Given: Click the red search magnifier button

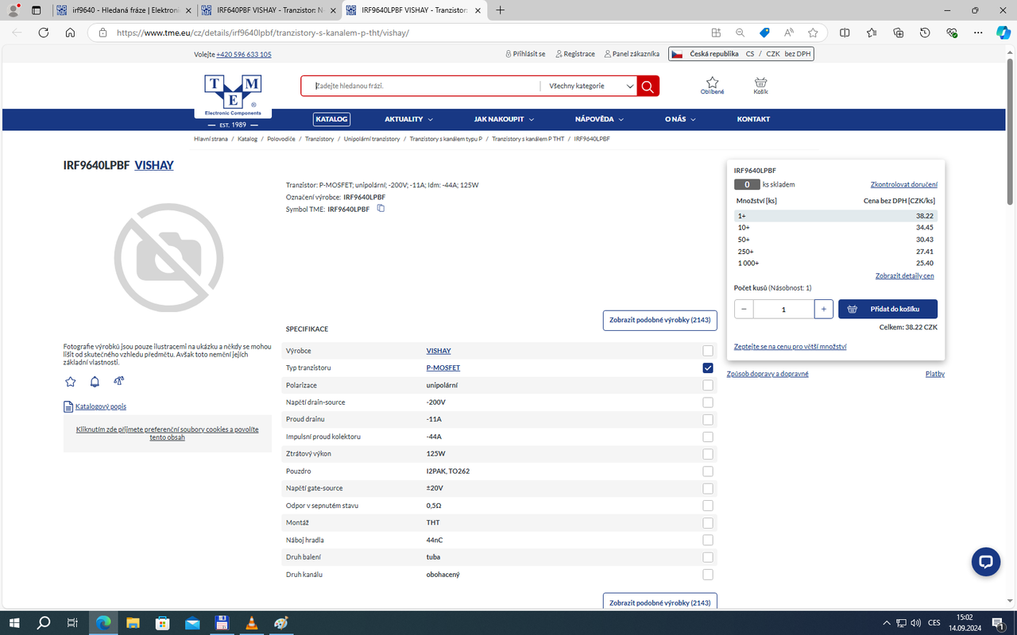Looking at the screenshot, I should tap(648, 86).
